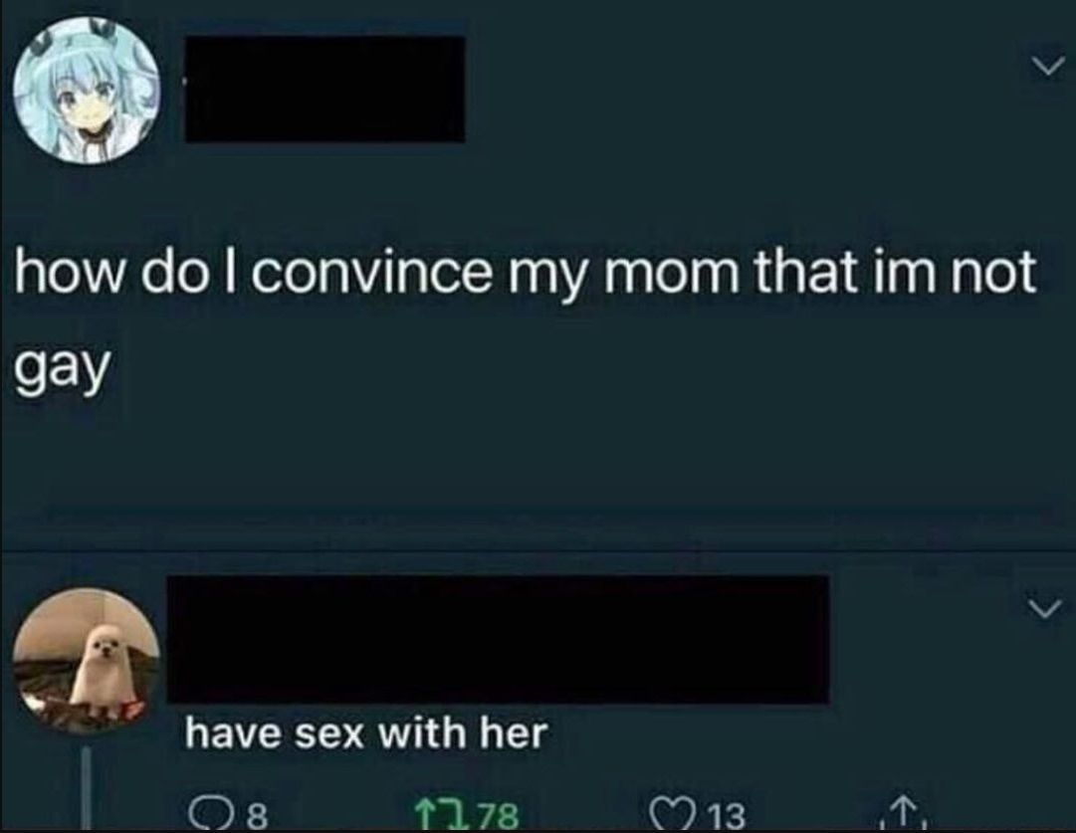Like the reply using the heart icon

670,816
